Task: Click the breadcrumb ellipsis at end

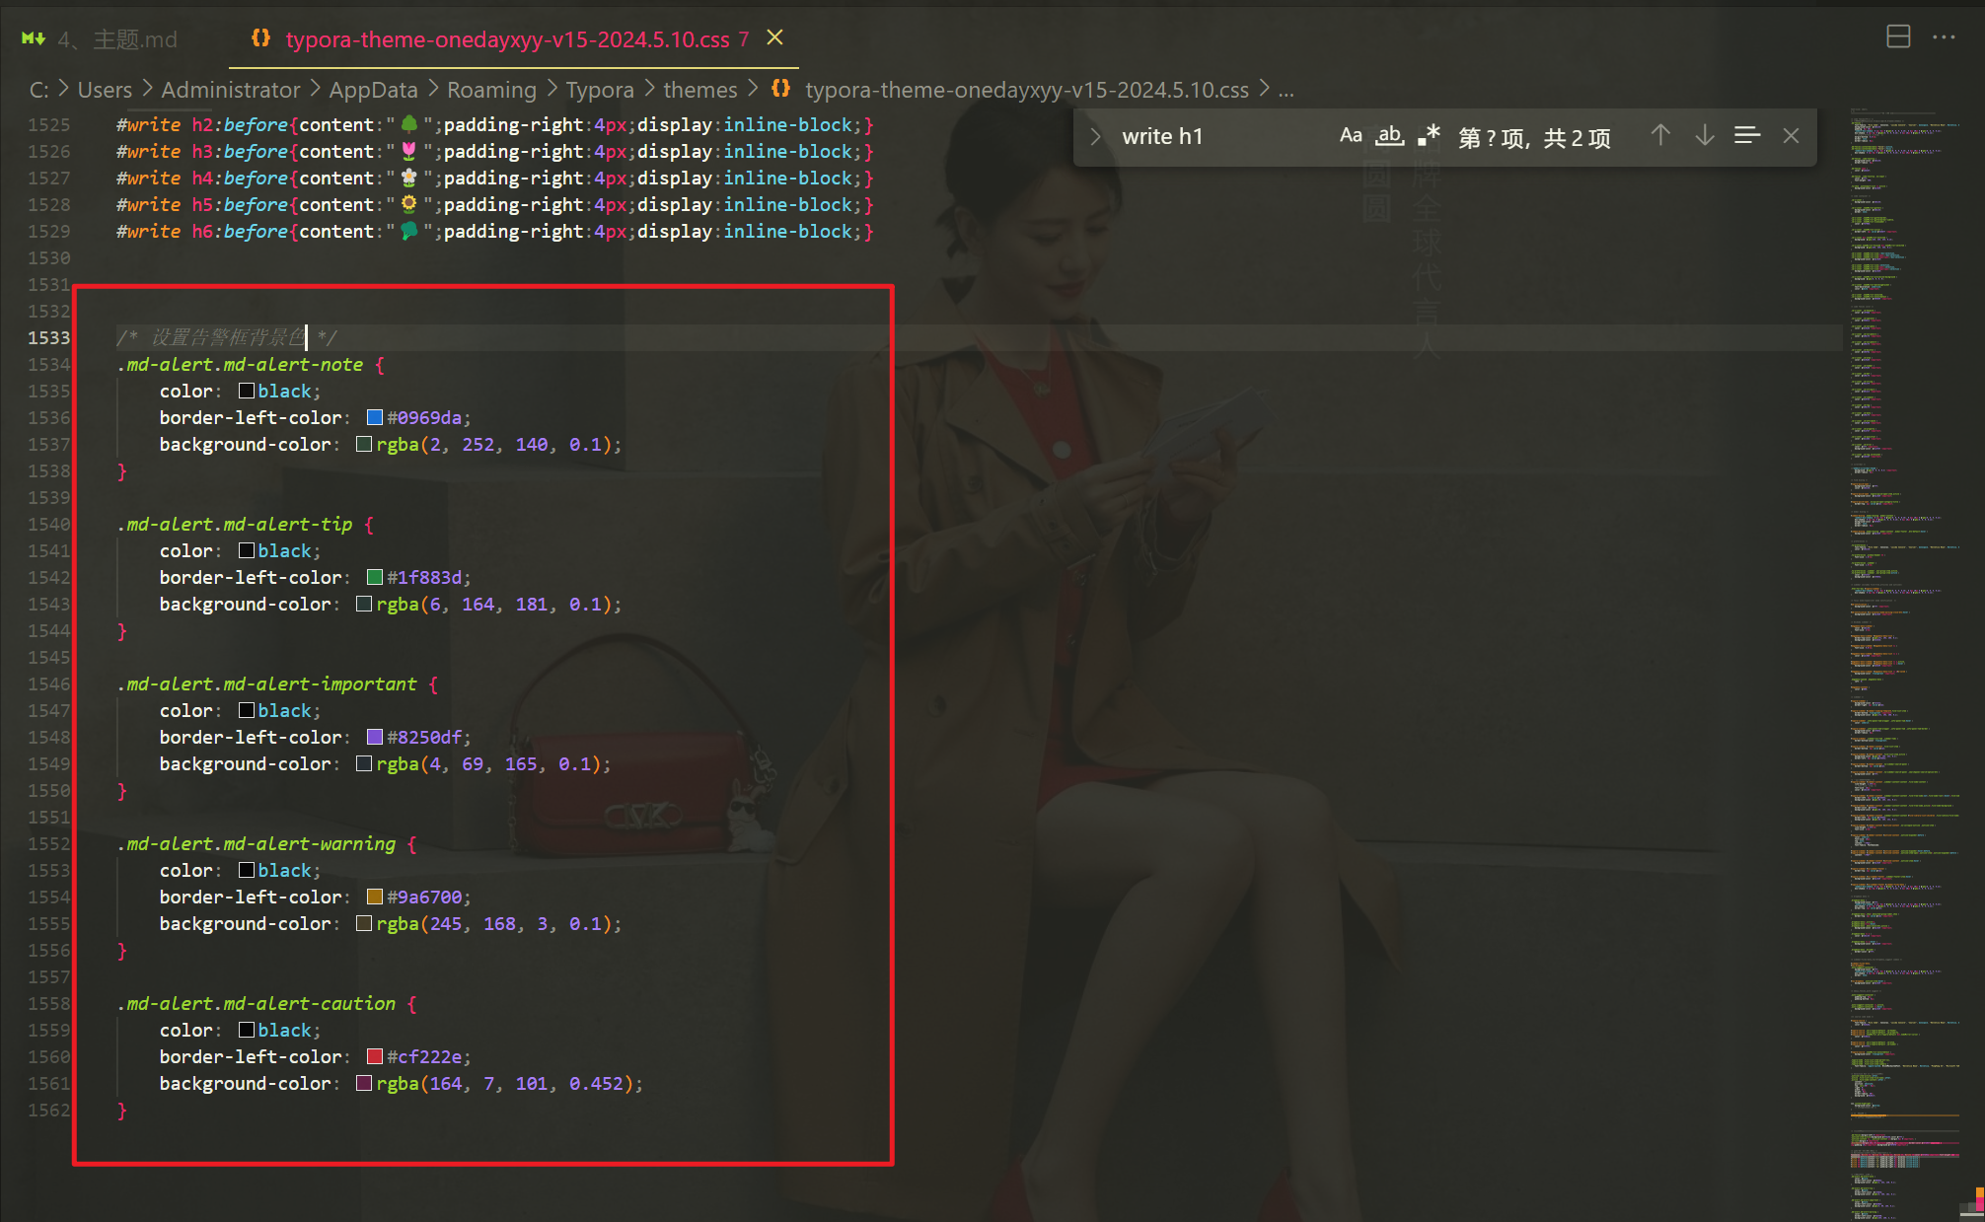Action: [x=1286, y=90]
